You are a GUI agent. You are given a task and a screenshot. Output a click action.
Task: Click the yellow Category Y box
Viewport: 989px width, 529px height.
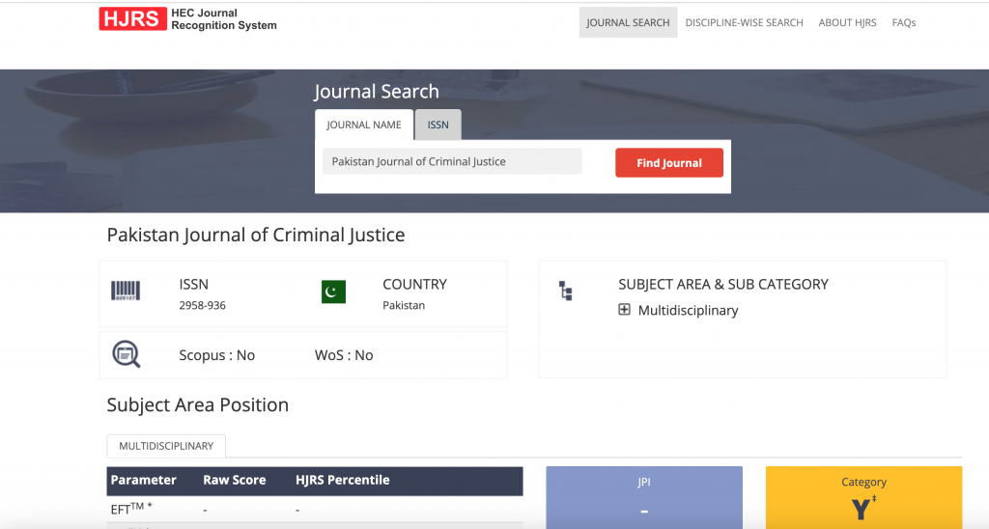[863, 497]
